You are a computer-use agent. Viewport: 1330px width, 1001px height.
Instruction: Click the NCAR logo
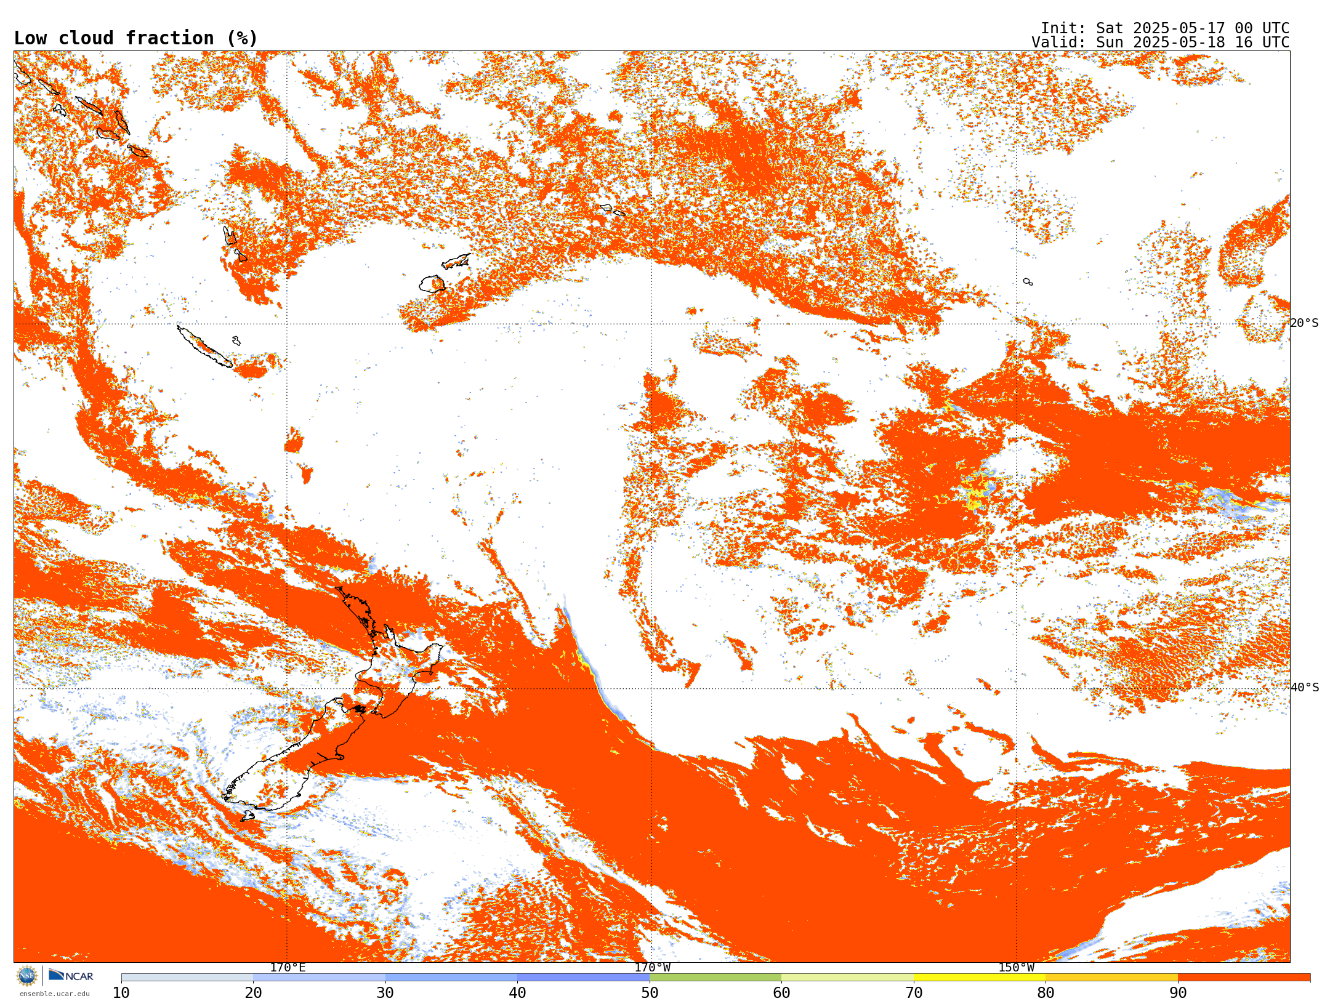tap(71, 975)
